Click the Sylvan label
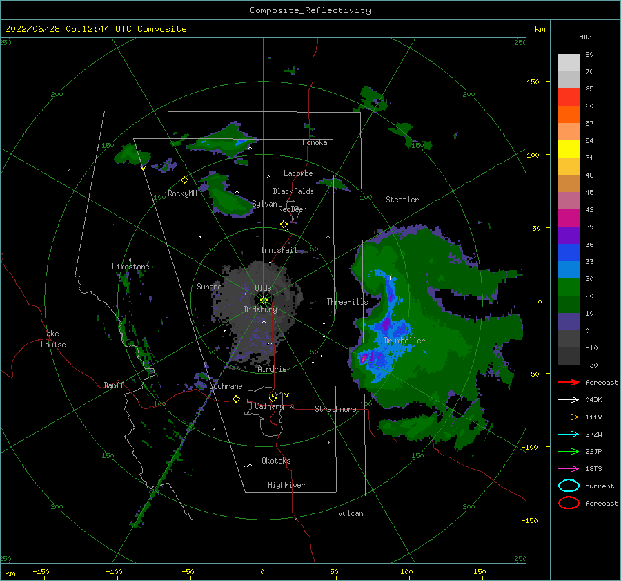The width and height of the screenshot is (621, 581). [x=264, y=204]
